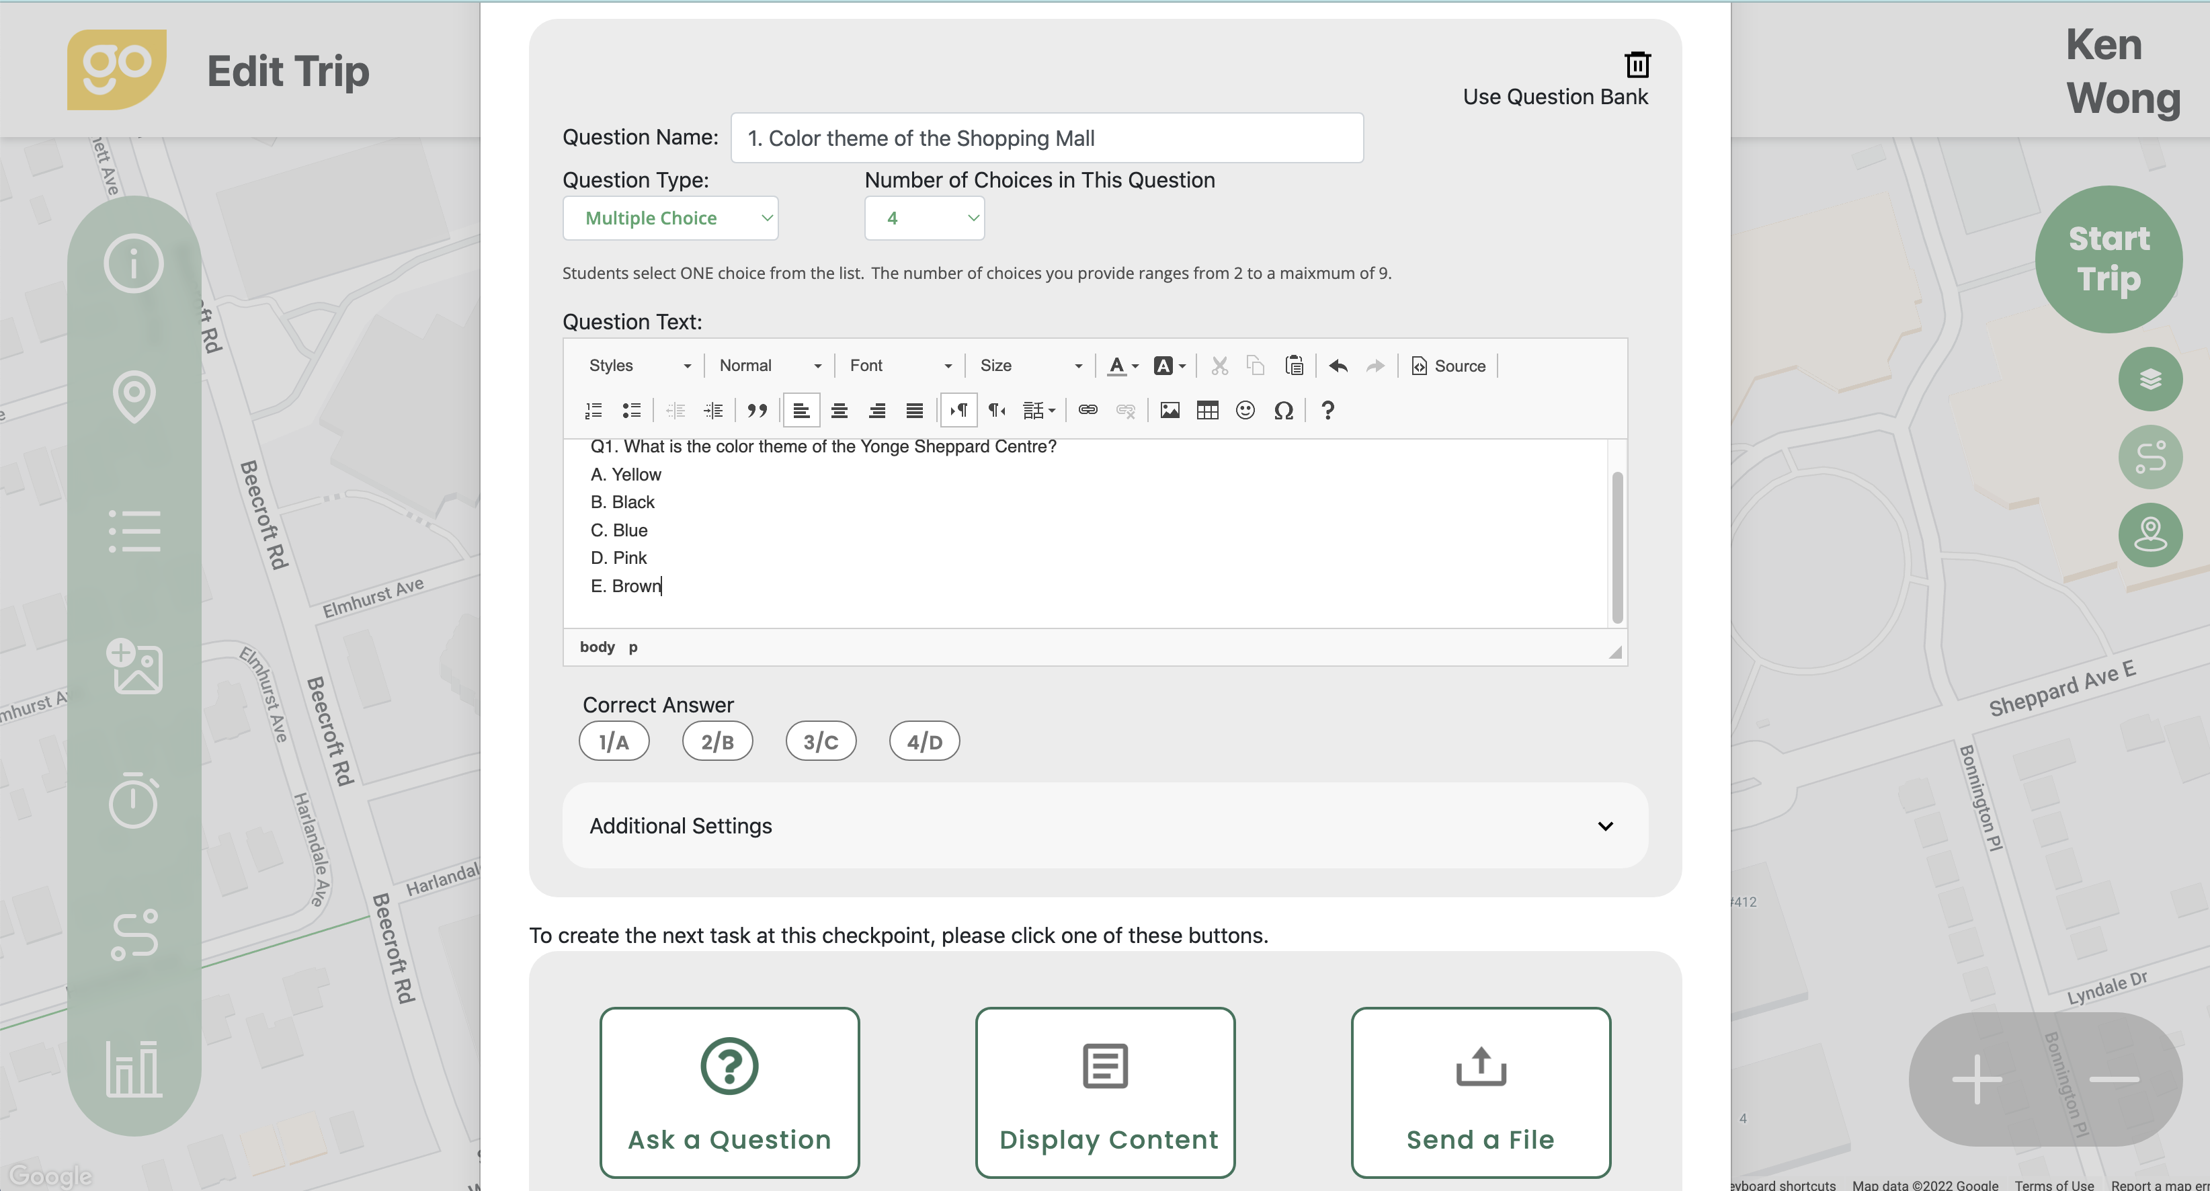Center align the question text
Image resolution: width=2210 pixels, height=1191 pixels.
(839, 410)
